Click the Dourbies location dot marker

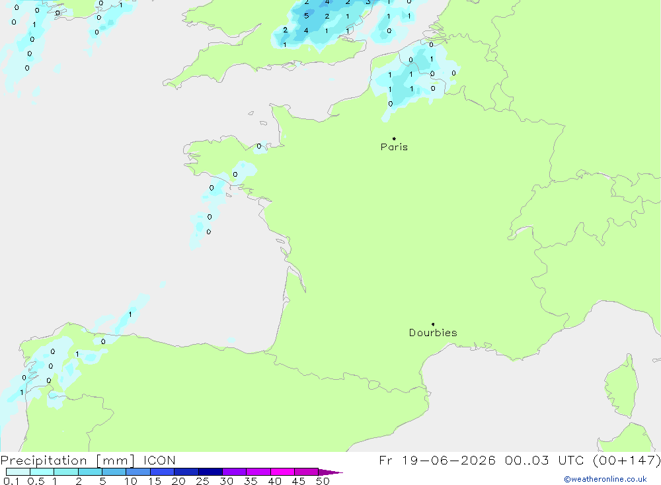[x=433, y=324]
